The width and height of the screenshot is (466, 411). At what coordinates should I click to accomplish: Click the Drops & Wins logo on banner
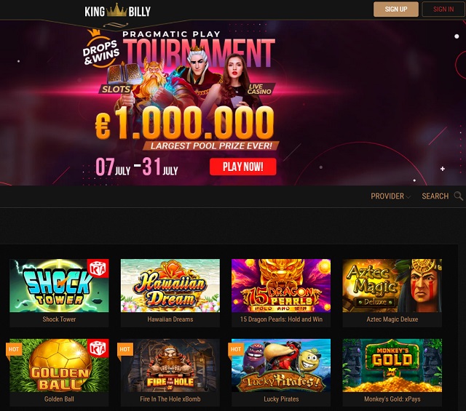tap(100, 49)
